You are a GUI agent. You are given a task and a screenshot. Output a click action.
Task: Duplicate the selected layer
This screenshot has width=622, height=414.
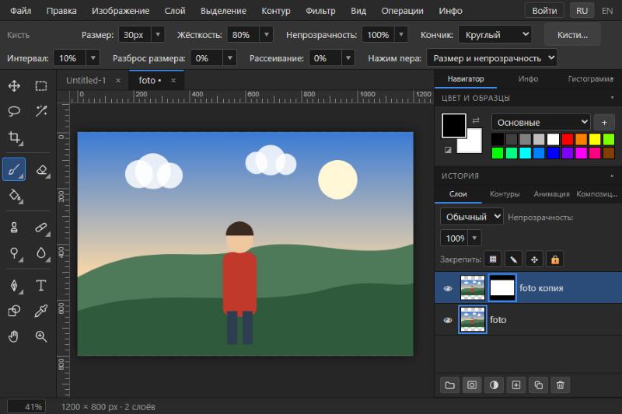538,385
